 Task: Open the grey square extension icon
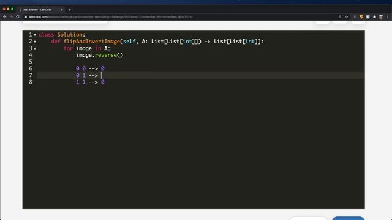click(367, 17)
